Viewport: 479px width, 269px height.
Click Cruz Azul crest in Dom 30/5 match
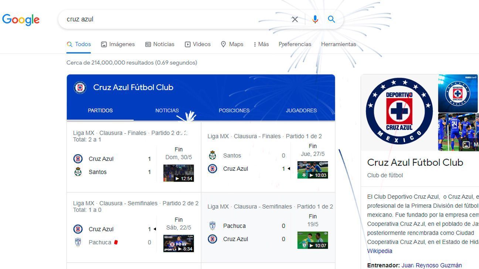pos(78,159)
